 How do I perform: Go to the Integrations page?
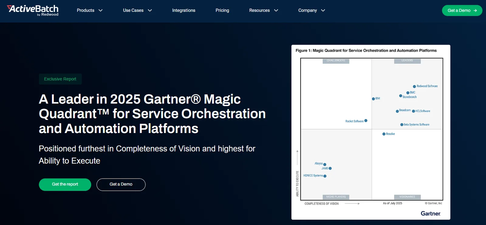(184, 10)
